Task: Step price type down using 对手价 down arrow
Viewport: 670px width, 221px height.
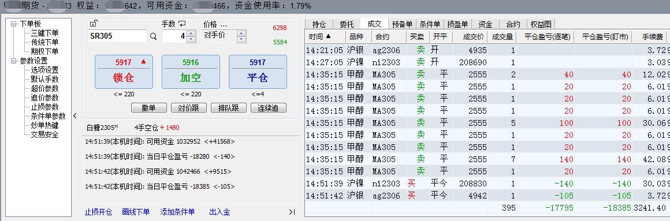Action: [241, 39]
